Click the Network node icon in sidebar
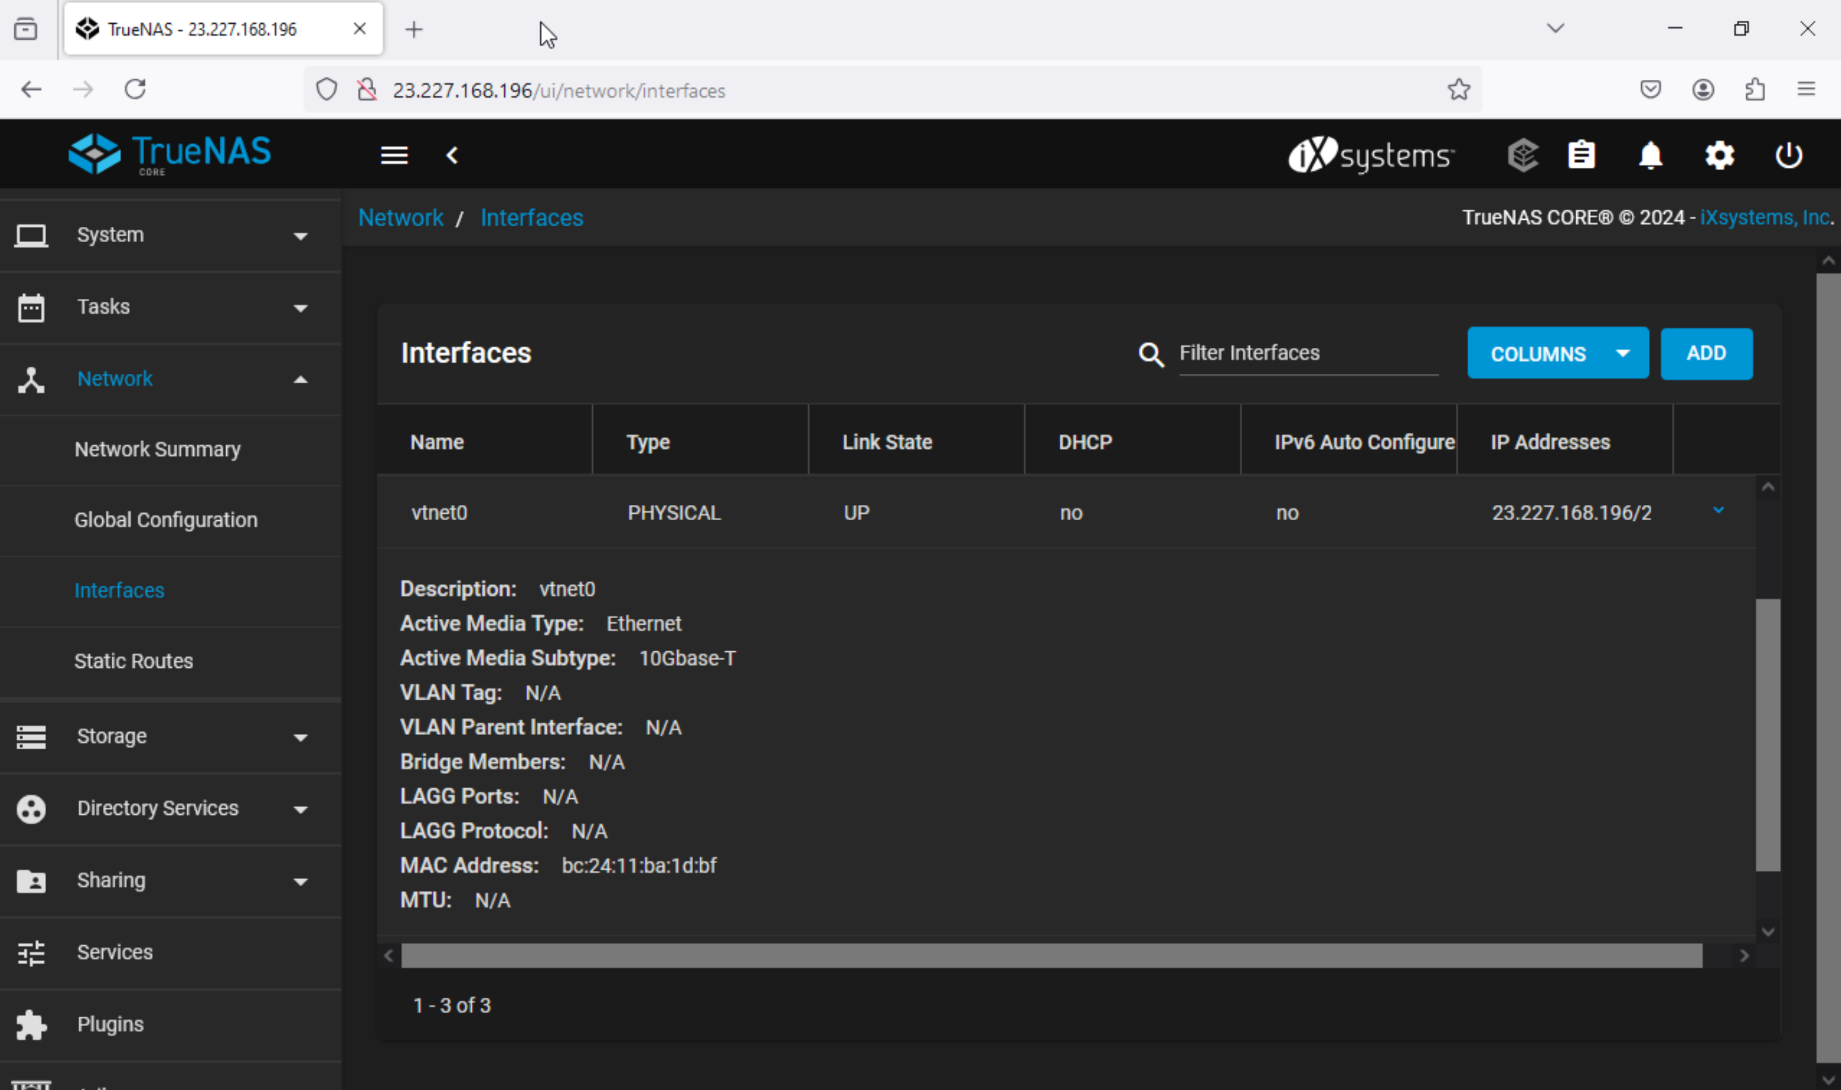This screenshot has height=1090, width=1841. 31,380
